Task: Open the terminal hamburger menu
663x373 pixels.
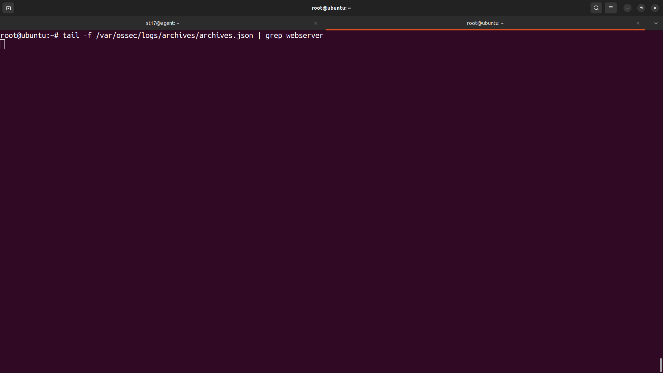Action: [x=611, y=8]
